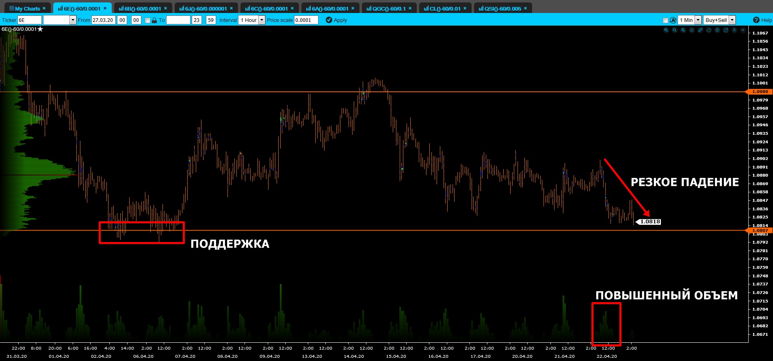Zoom out using the minus magnifier icon
The height and width of the screenshot is (361, 773).
(683, 30)
